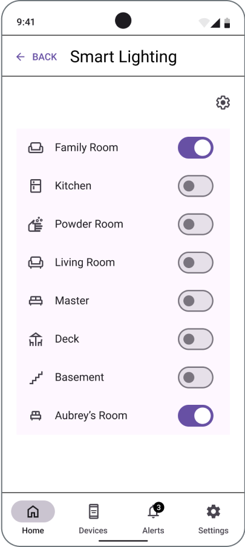Click the Powder Room hand-wash icon
The width and height of the screenshot is (245, 547).
[36, 224]
